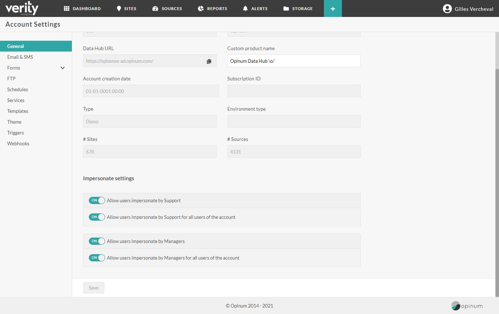The width and height of the screenshot is (499, 314).
Task: Open the Email & SMS settings
Action: point(20,57)
